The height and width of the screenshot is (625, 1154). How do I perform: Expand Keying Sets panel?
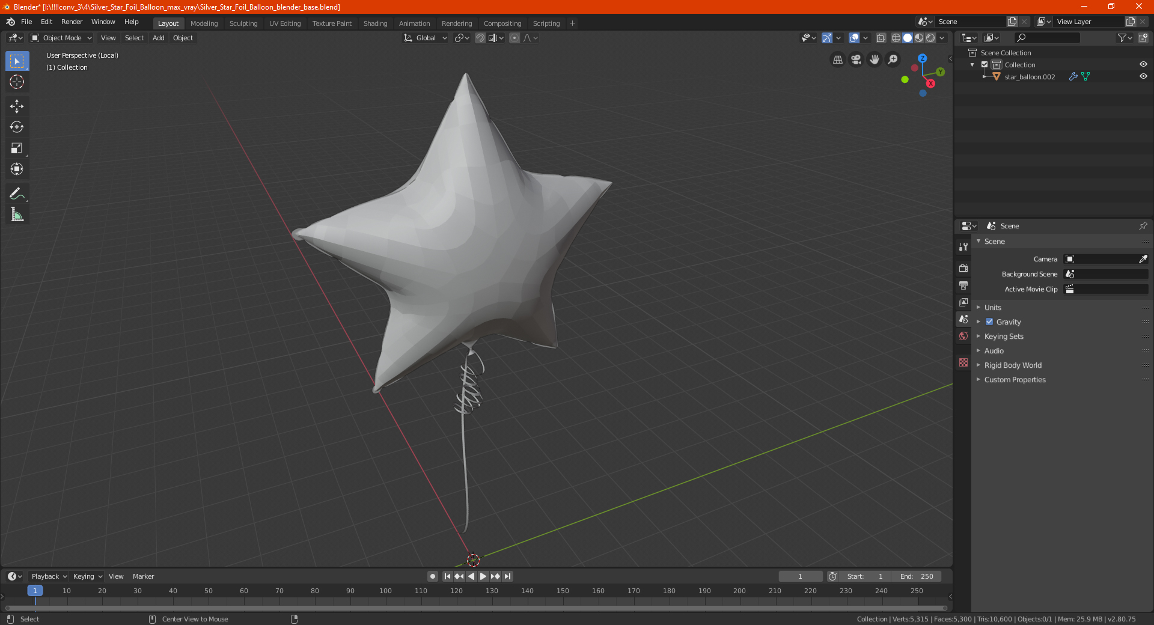point(1004,336)
